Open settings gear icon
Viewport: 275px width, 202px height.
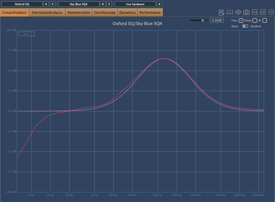coord(271,12)
